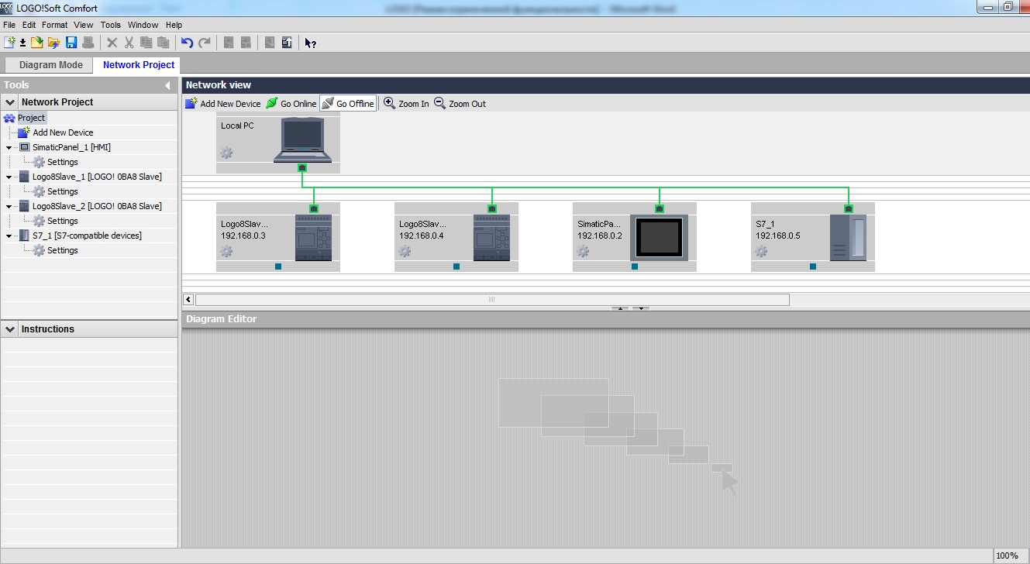Click Add New Device in Network view toolbar
The width and height of the screenshot is (1030, 564).
[x=223, y=104]
